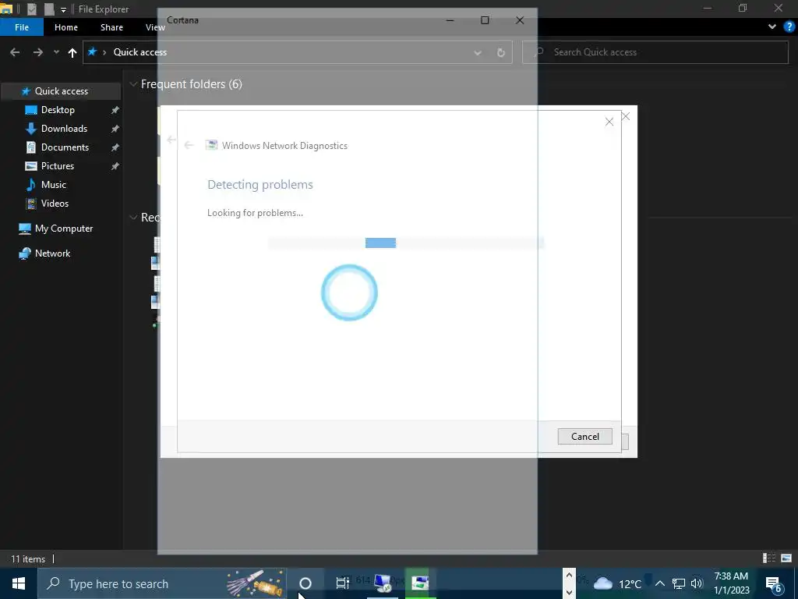798x599 pixels.
Task: Open Downloads in the navigation pane
Action: click(x=64, y=129)
